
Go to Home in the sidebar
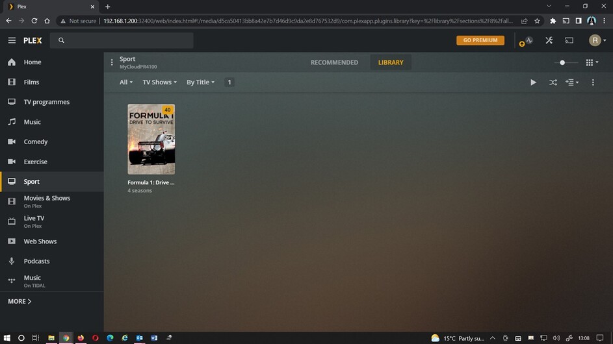[52, 62]
